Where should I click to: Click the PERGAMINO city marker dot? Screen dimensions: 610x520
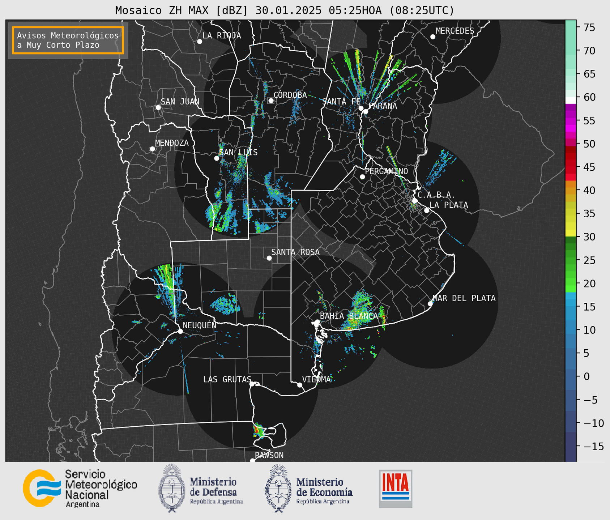click(x=362, y=177)
